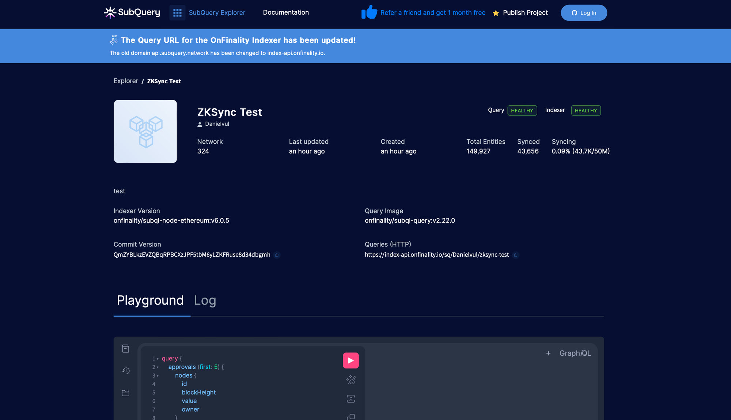Open the Documentation Explorer book icon
This screenshot has height=420, width=731.
pyautogui.click(x=125, y=349)
